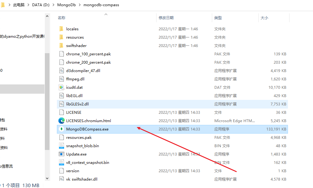Select the locales folder icon
313x188 pixels.
click(61, 29)
